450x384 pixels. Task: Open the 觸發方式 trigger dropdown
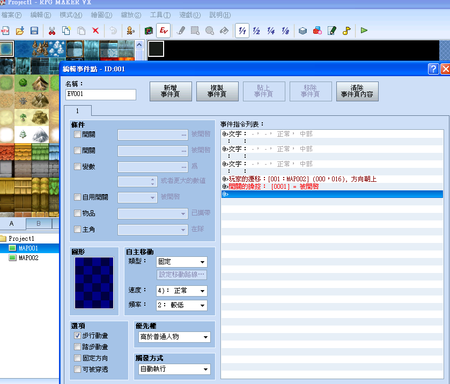pyautogui.click(x=174, y=369)
